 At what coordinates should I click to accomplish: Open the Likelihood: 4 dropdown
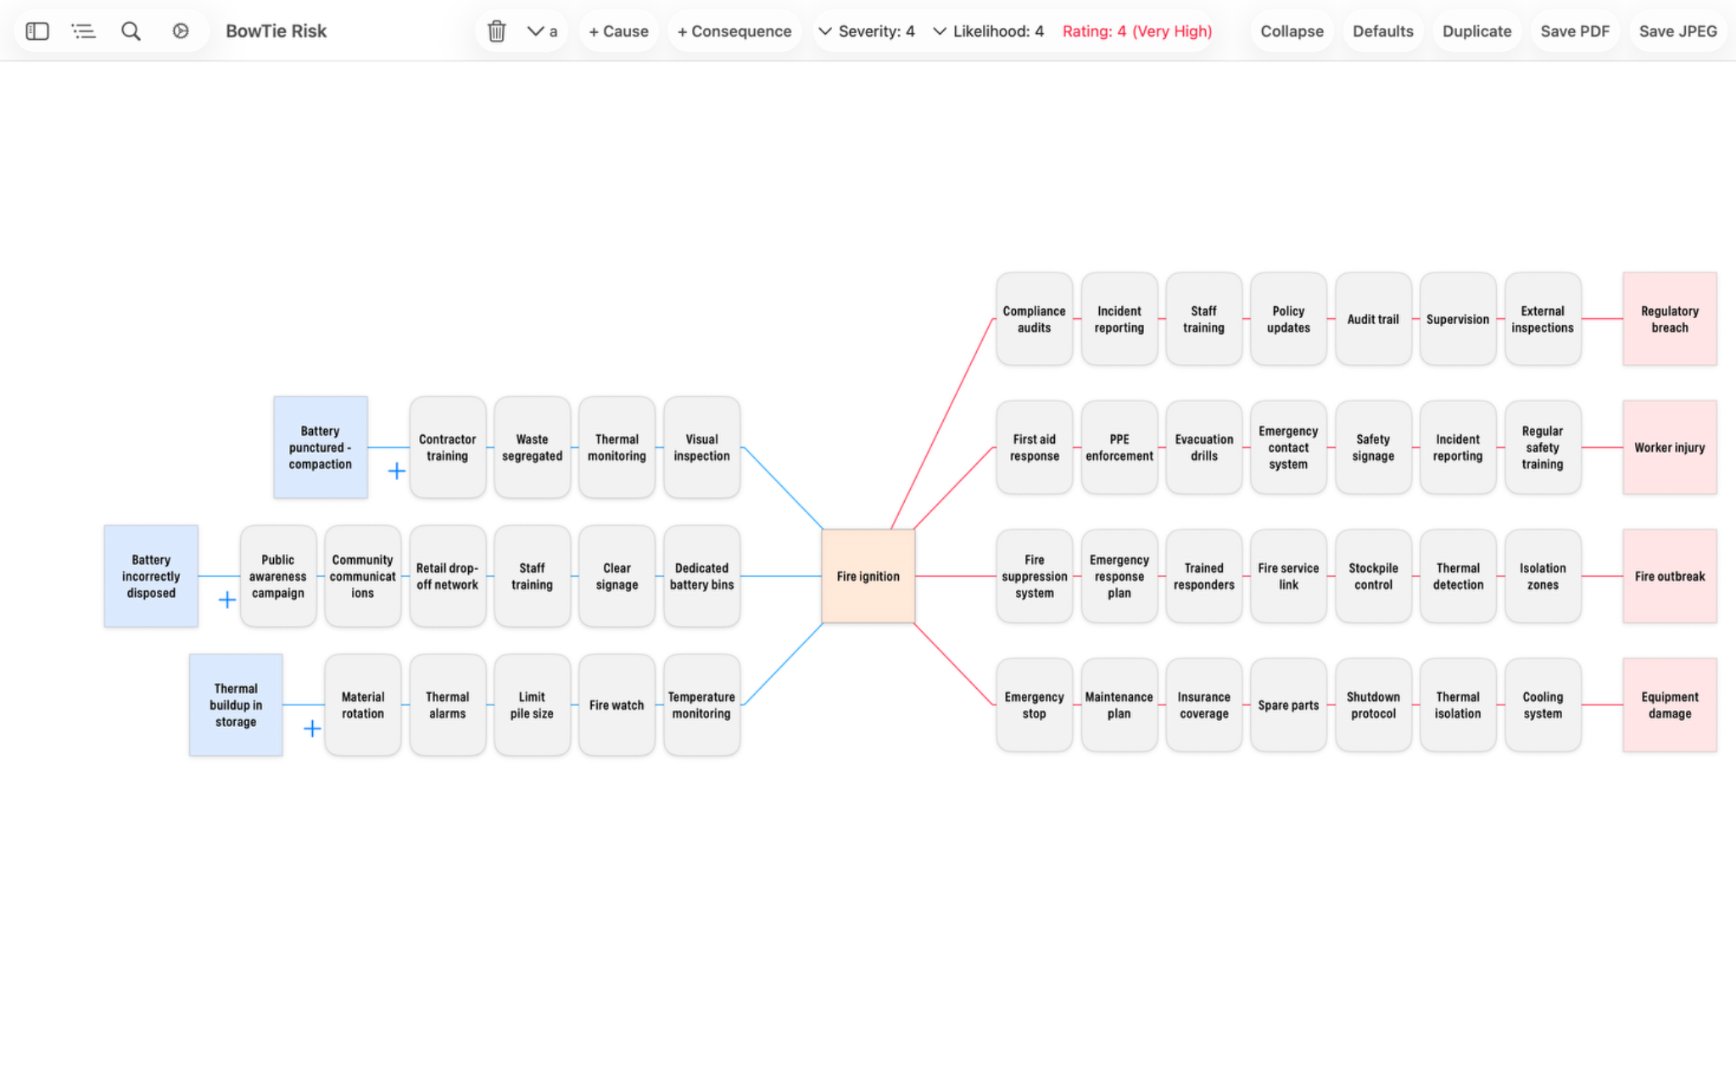click(x=989, y=31)
